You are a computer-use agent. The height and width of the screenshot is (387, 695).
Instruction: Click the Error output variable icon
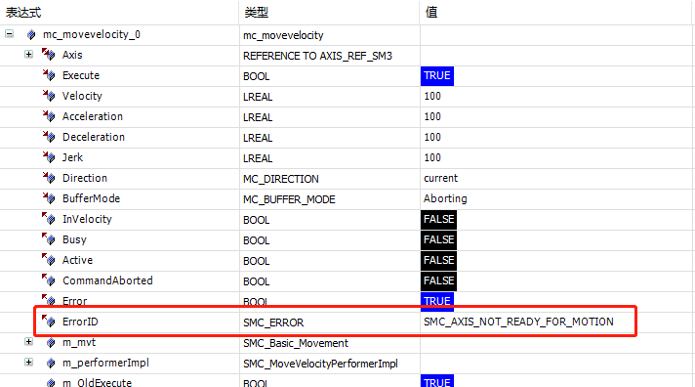point(49,300)
